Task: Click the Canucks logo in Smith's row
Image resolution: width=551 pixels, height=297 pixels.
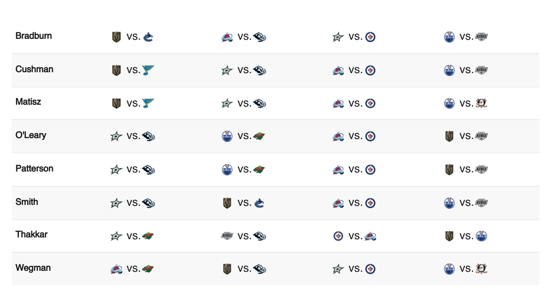Action: 259,203
